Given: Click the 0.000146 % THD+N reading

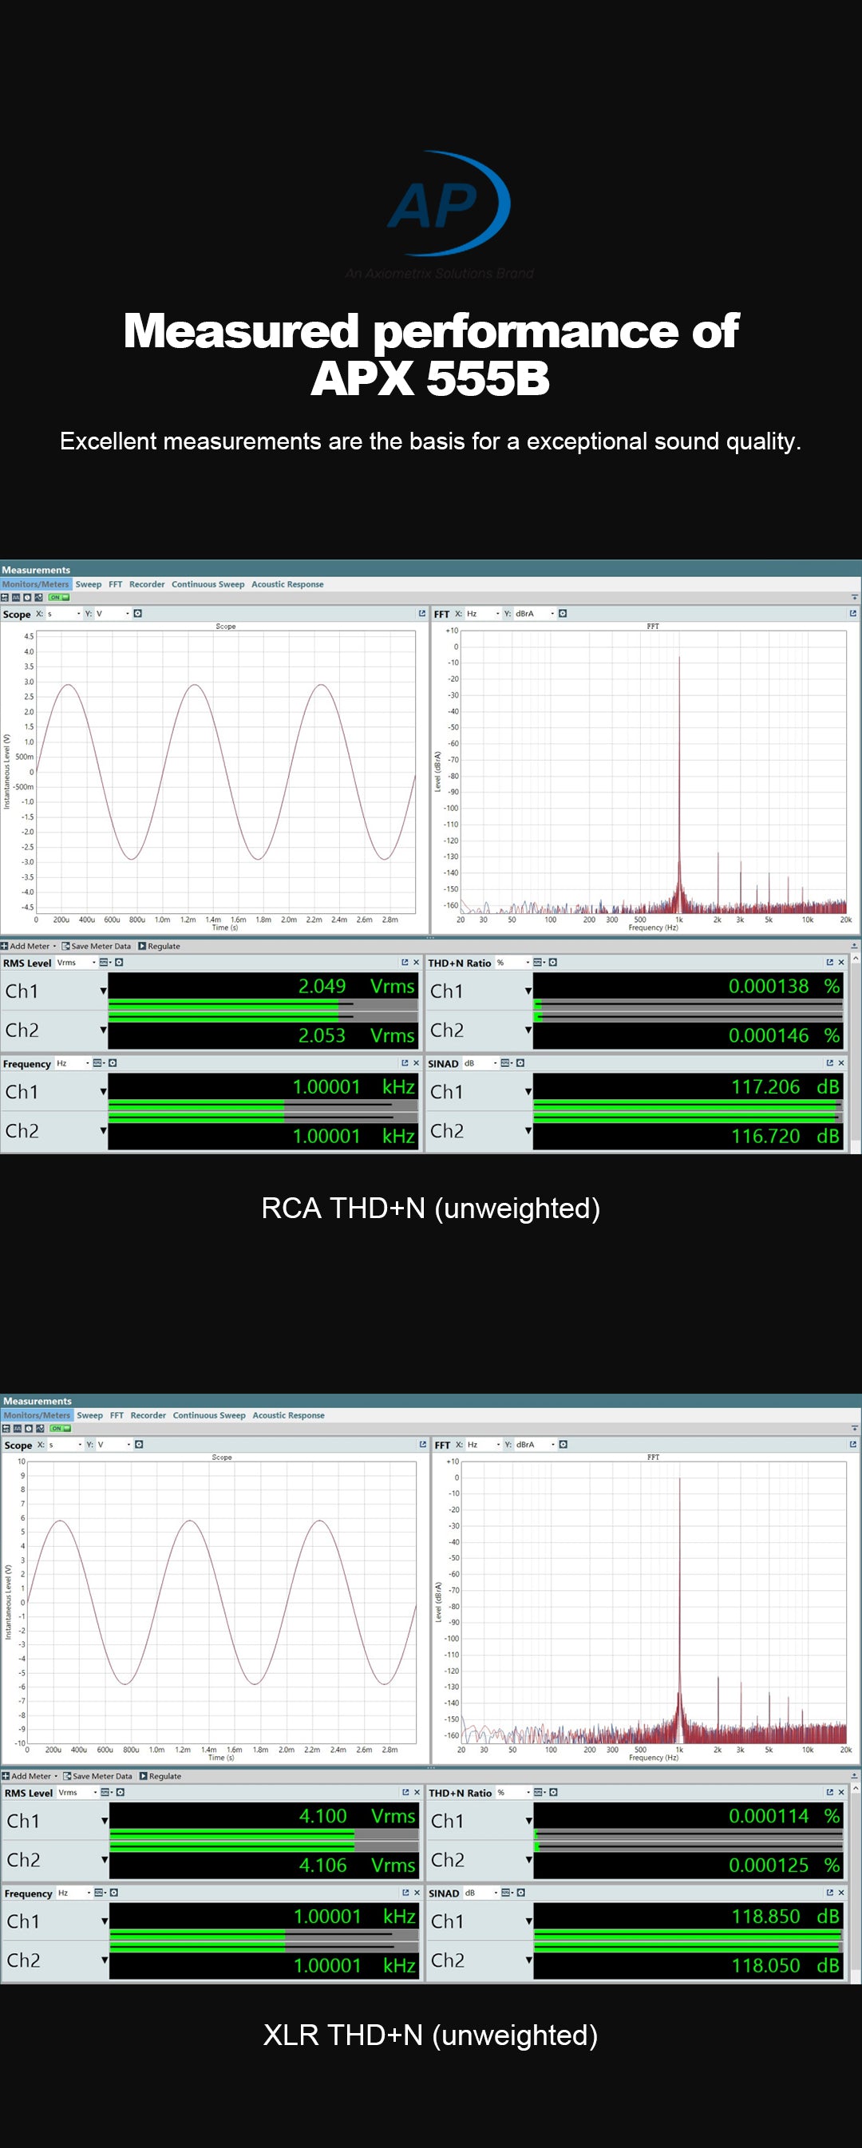Looking at the screenshot, I should pyautogui.click(x=784, y=1035).
